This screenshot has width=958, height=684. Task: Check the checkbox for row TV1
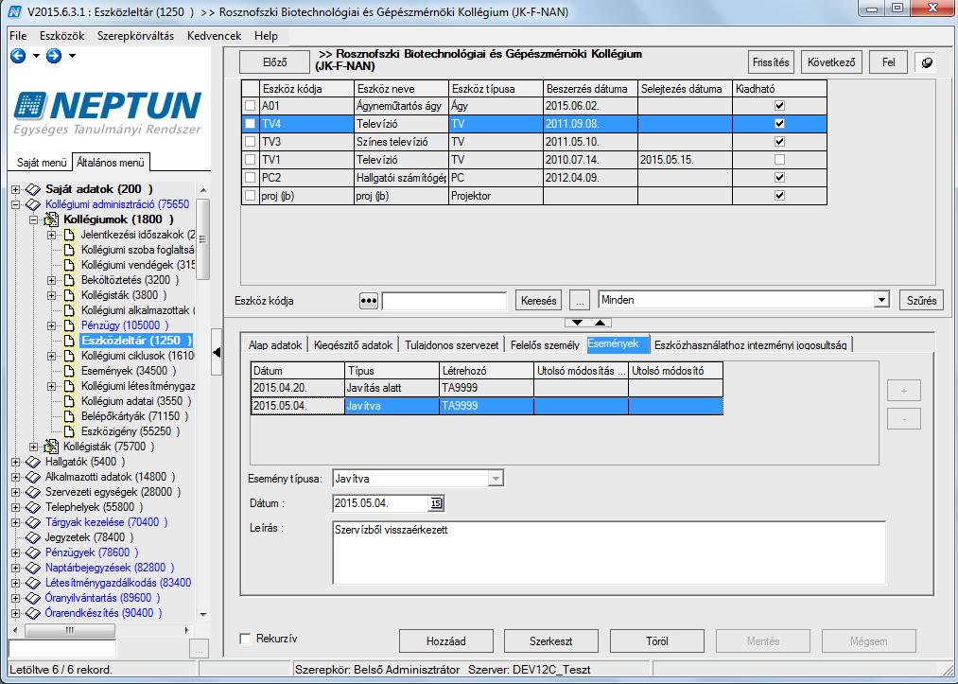tap(250, 160)
